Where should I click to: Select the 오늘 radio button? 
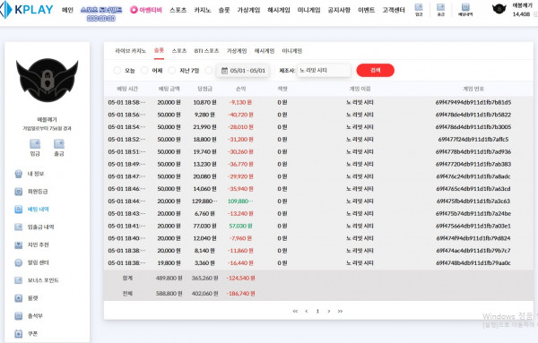coord(117,70)
